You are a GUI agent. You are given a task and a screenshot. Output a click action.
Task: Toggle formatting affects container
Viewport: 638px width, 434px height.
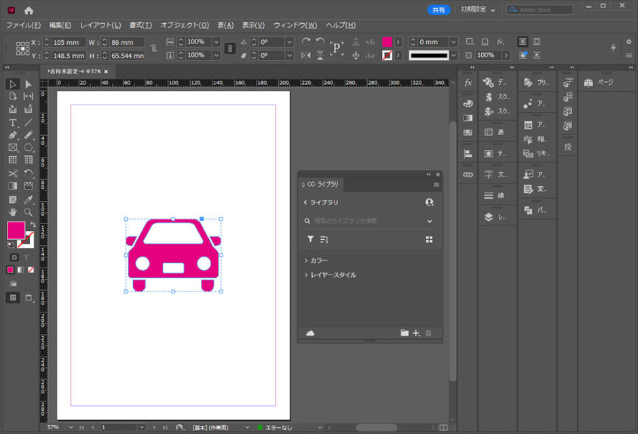click(14, 257)
